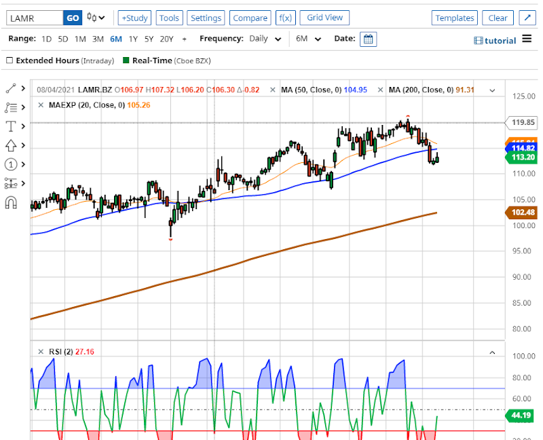This screenshot has width=543, height=440.
Task: Select the trend line drawing tool
Action: click(x=11, y=88)
